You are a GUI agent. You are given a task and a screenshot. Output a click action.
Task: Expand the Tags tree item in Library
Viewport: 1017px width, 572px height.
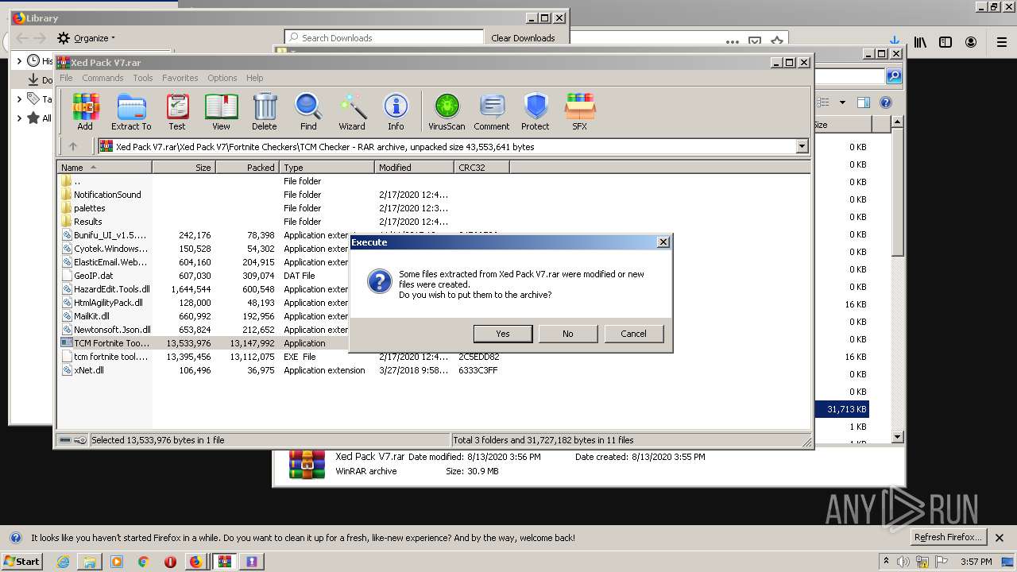pos(20,99)
